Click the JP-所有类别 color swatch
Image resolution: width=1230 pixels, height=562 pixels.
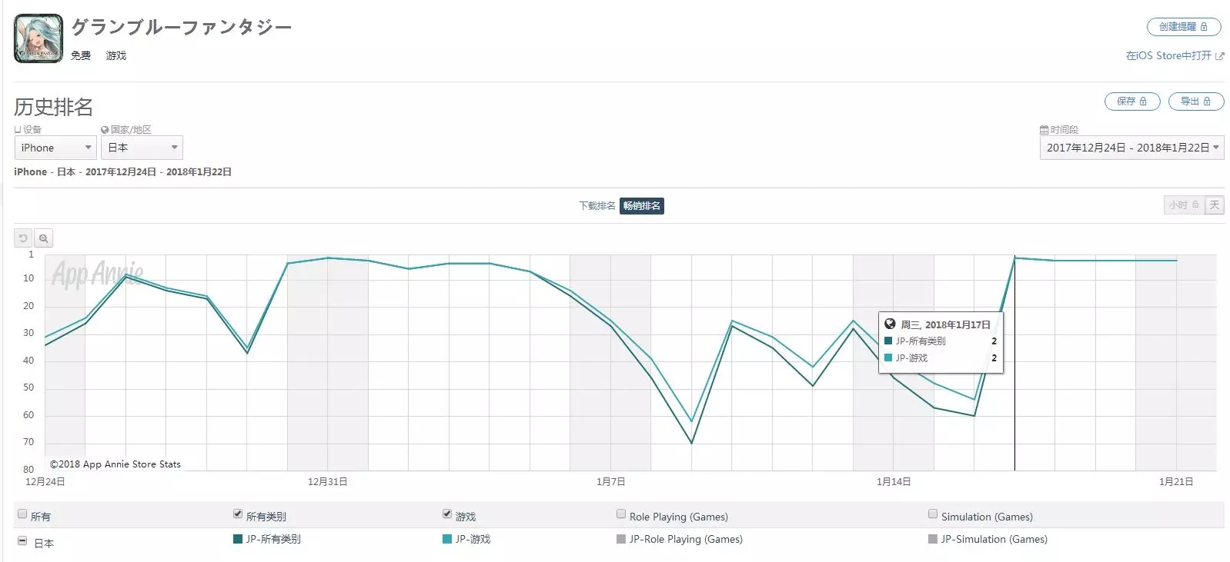pos(238,539)
